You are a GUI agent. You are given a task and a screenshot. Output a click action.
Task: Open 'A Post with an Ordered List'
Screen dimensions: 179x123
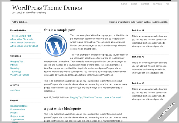23,42
